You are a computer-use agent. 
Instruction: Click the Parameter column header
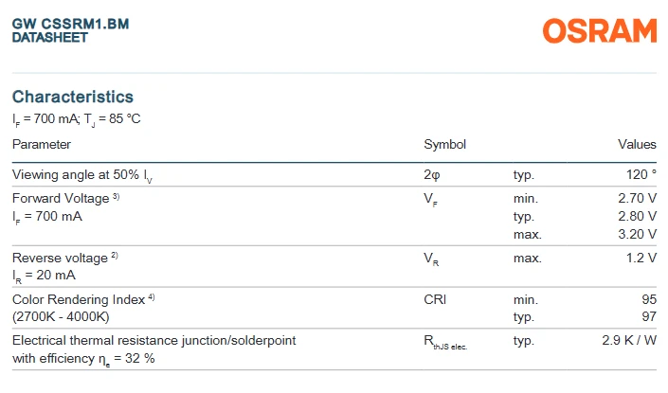[x=42, y=144]
